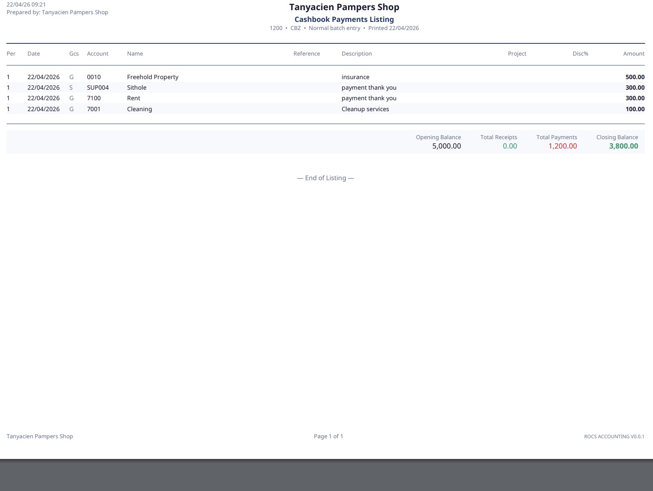
Task: Click the Amount column header
Action: pyautogui.click(x=634, y=54)
